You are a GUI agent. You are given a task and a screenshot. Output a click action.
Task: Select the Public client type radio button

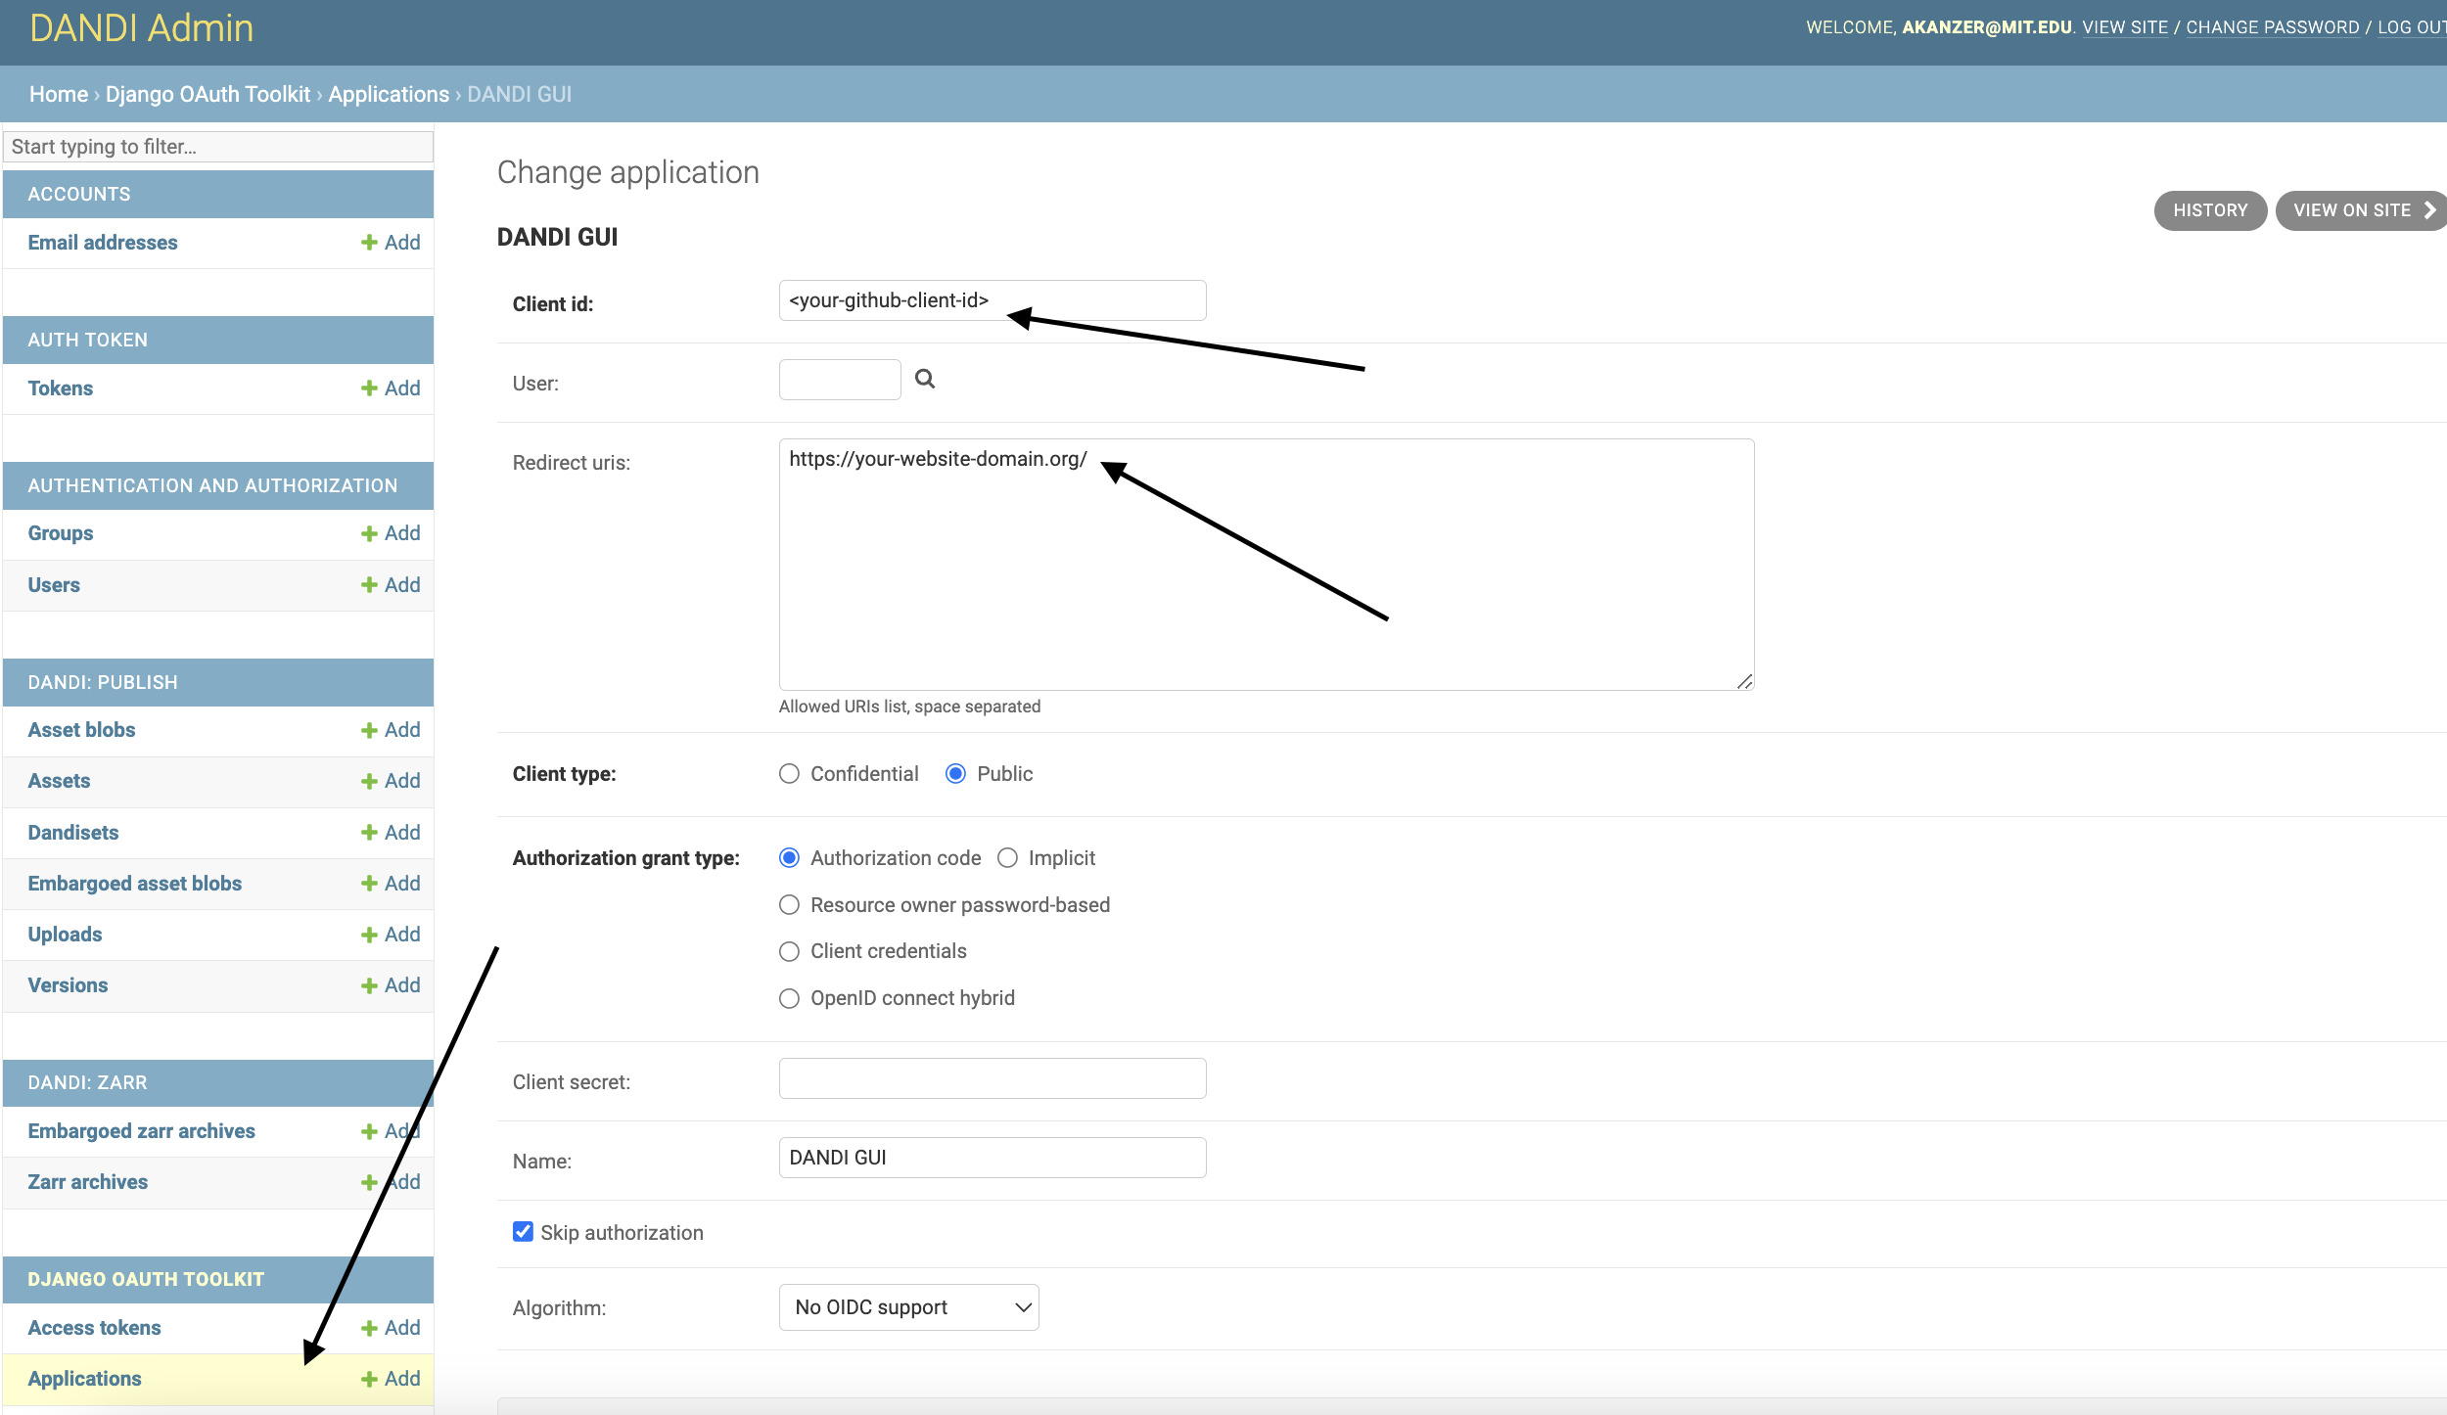(955, 773)
